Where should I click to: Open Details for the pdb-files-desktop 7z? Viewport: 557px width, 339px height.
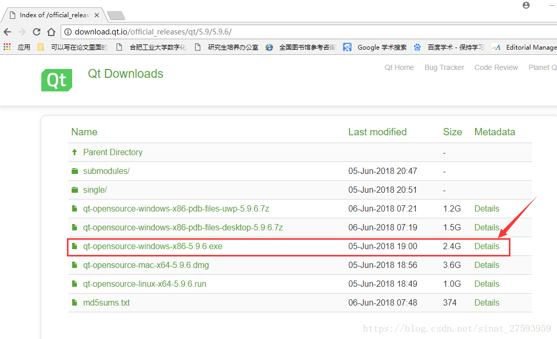click(x=487, y=227)
